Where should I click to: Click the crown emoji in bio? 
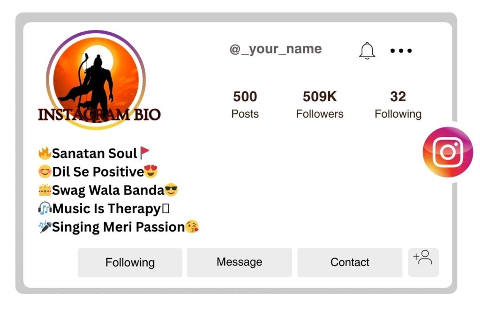(x=45, y=190)
